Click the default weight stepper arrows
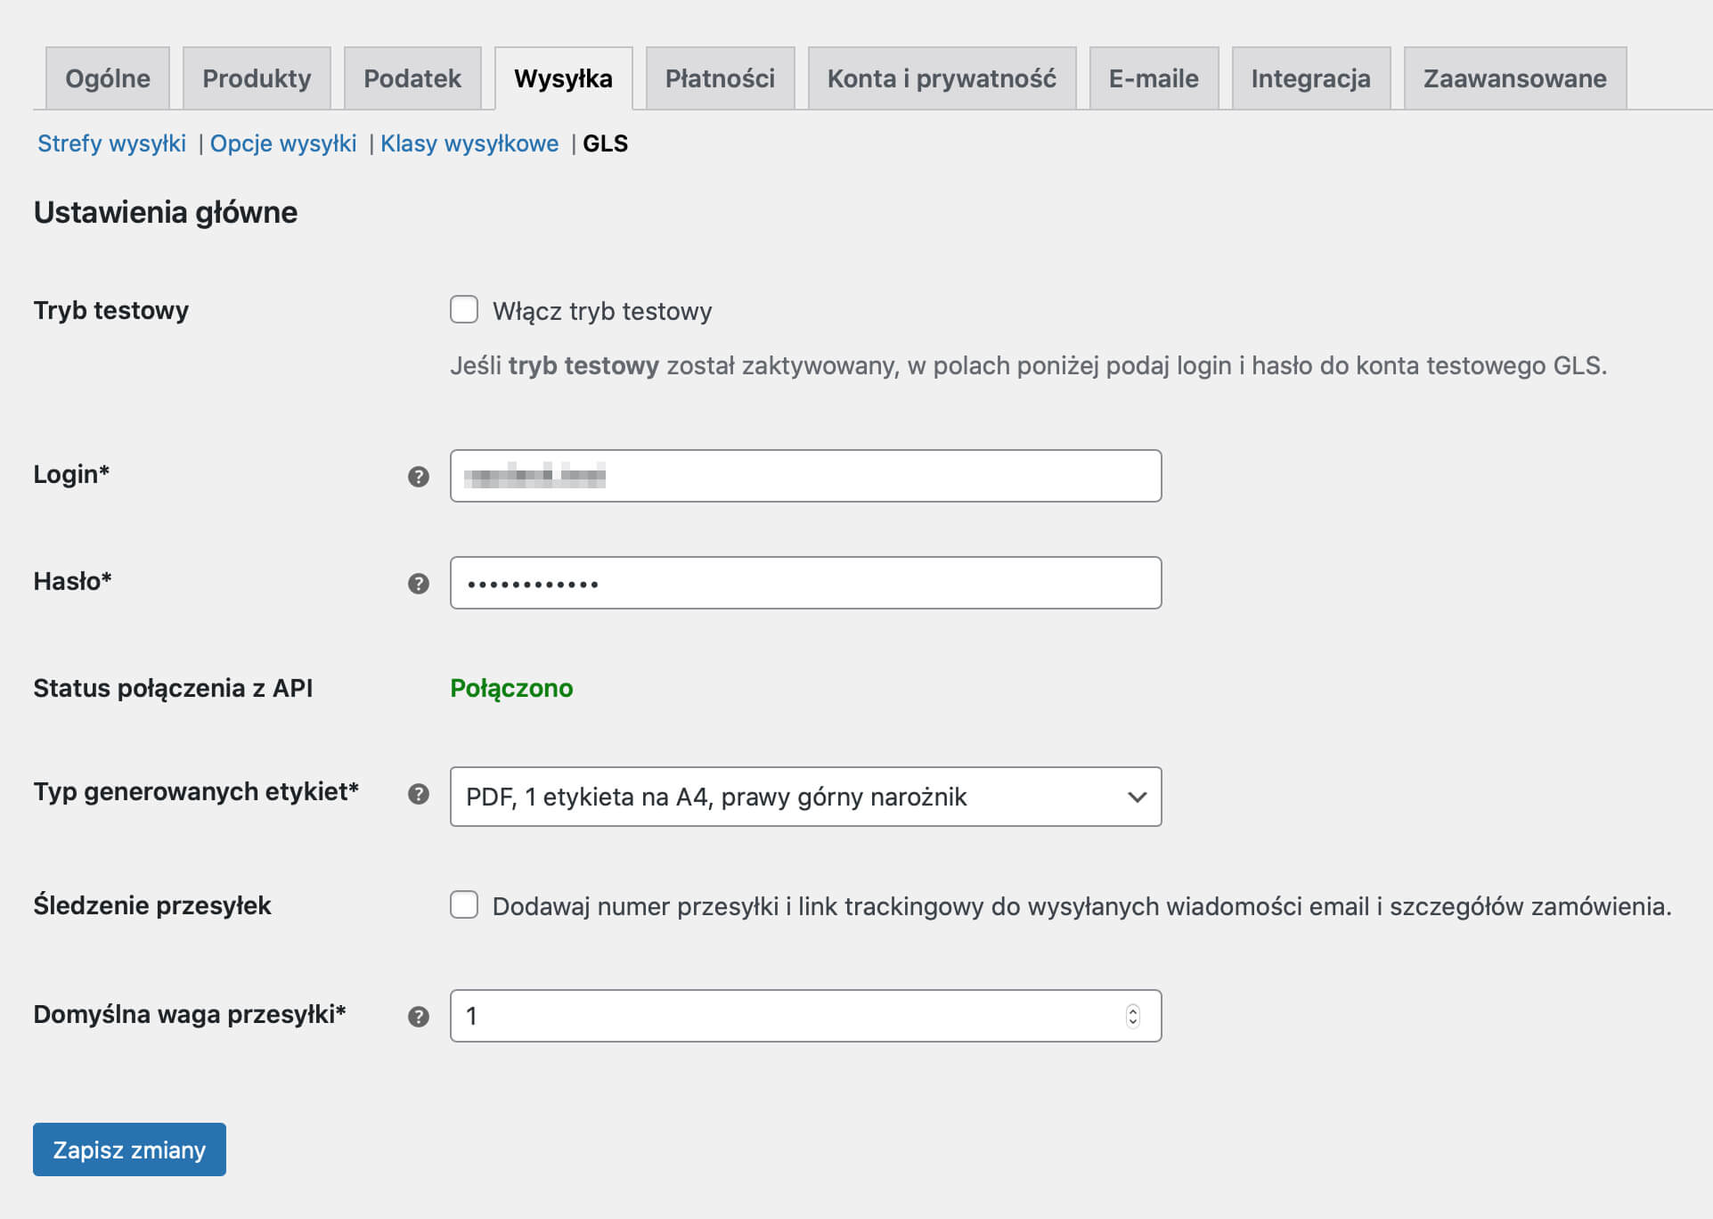Screen dimensions: 1713x1219 [x=1132, y=1016]
